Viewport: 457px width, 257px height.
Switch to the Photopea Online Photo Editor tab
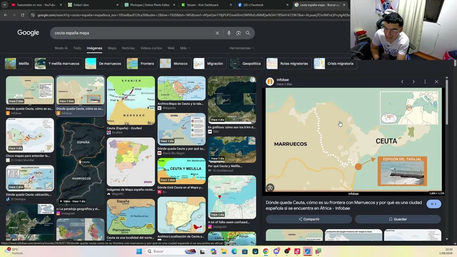point(150,5)
